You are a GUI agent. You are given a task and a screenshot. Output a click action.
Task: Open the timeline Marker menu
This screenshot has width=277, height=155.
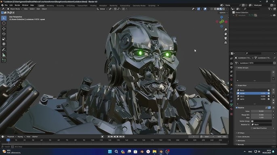coord(35,137)
